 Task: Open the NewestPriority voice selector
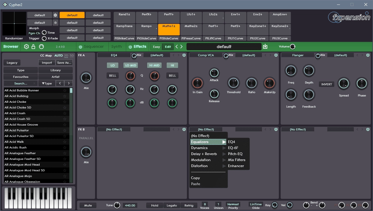tap(233, 204)
